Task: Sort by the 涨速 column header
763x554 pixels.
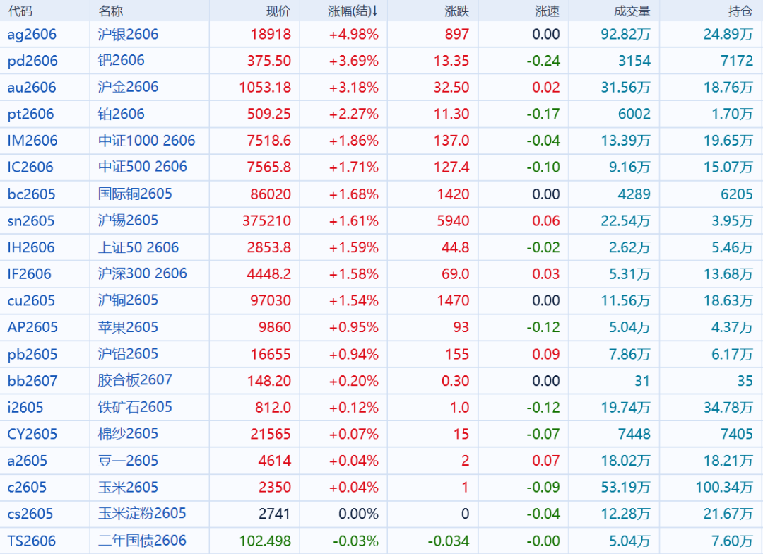Action: 548,11
